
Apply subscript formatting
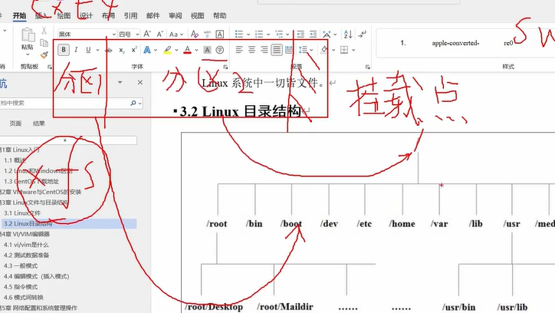(x=121, y=50)
